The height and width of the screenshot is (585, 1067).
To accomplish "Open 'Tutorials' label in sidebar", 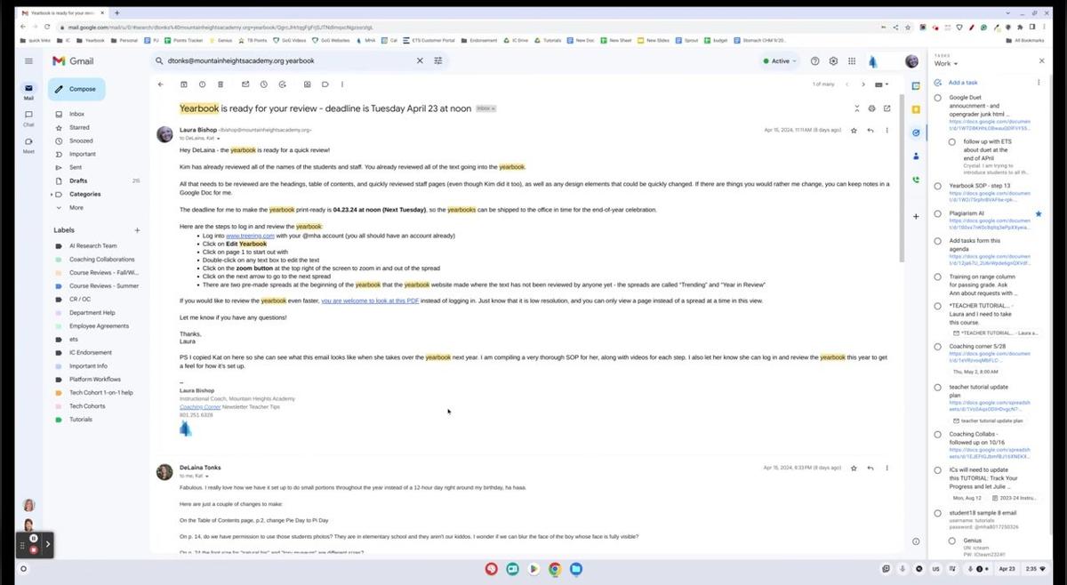I will click(81, 419).
